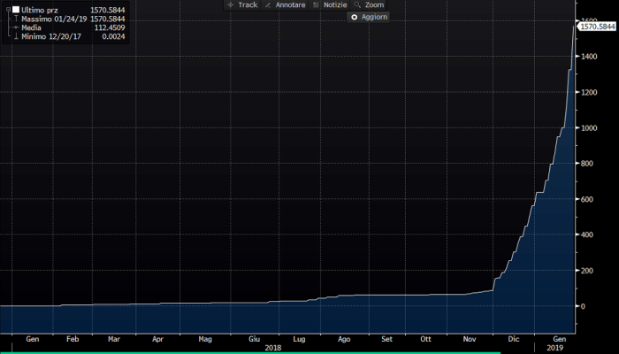Select the Minimo 12/20/17 legend row
The height and width of the screenshot is (354, 619).
coord(69,36)
